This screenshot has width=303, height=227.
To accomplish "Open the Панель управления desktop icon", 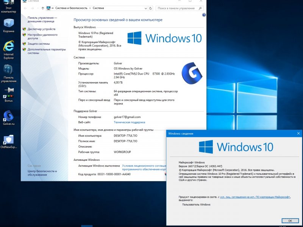I will point(8,73).
